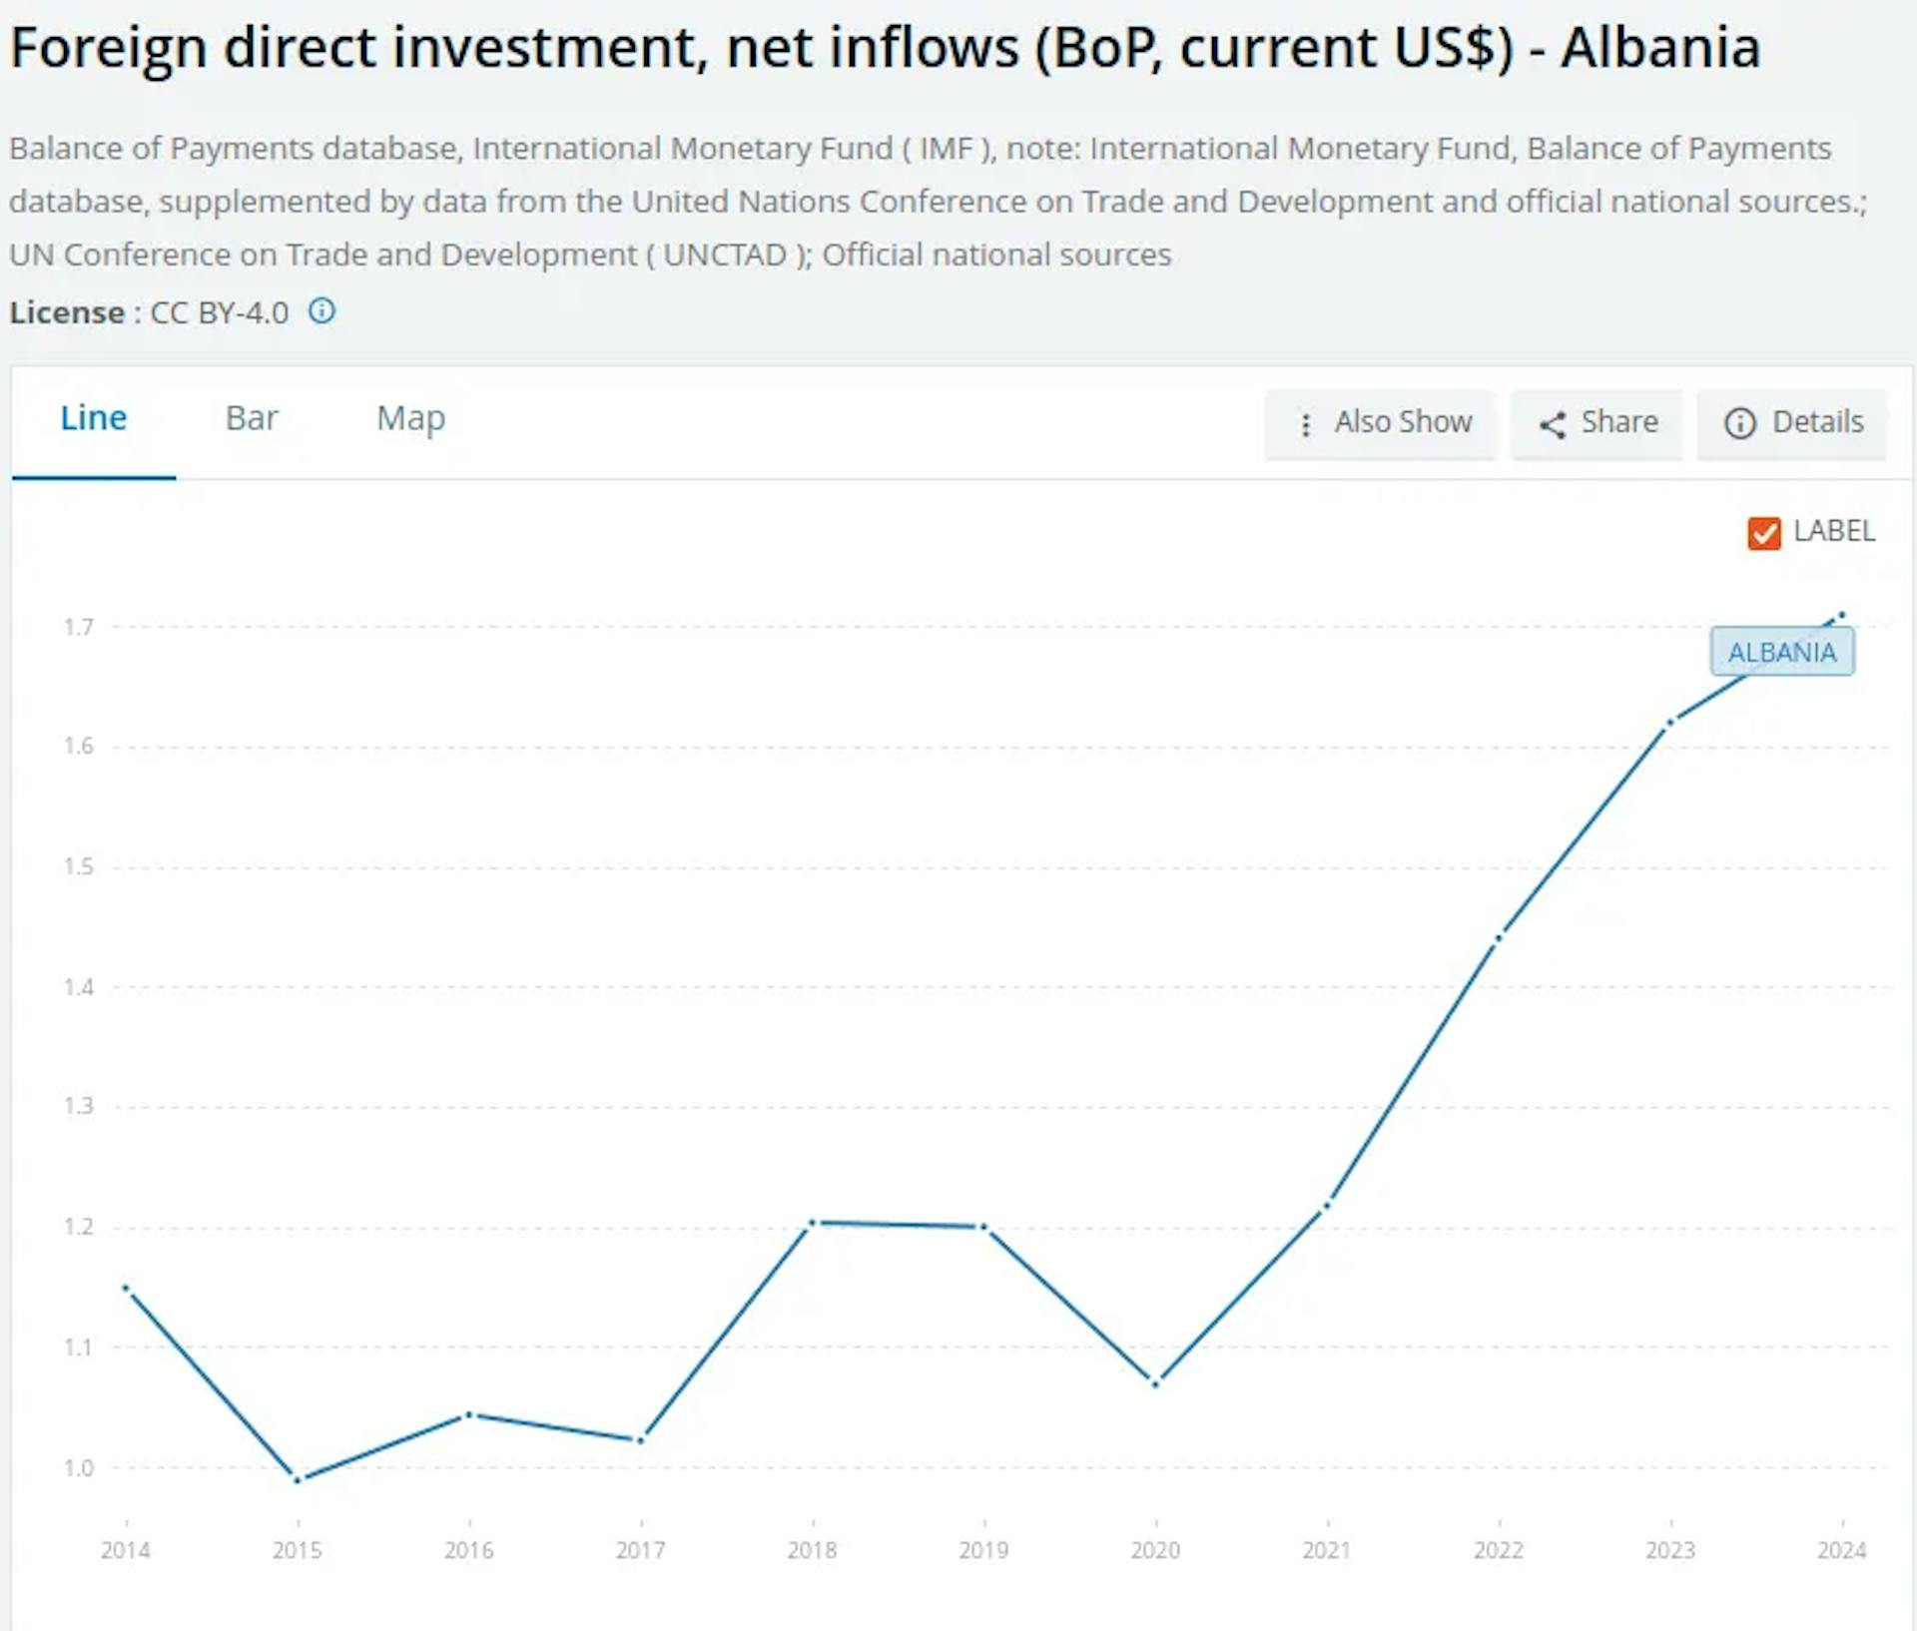This screenshot has width=1917, height=1631.
Task: Switch to the Bar chart view
Action: pyautogui.click(x=252, y=418)
